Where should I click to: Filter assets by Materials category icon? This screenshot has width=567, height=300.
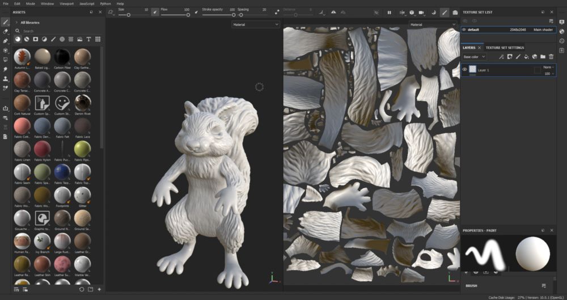coord(18,39)
